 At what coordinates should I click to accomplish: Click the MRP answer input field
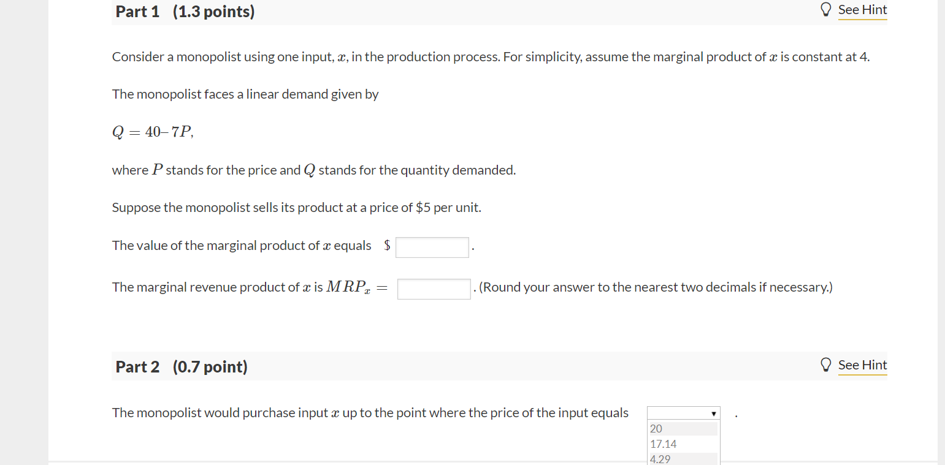tap(434, 288)
